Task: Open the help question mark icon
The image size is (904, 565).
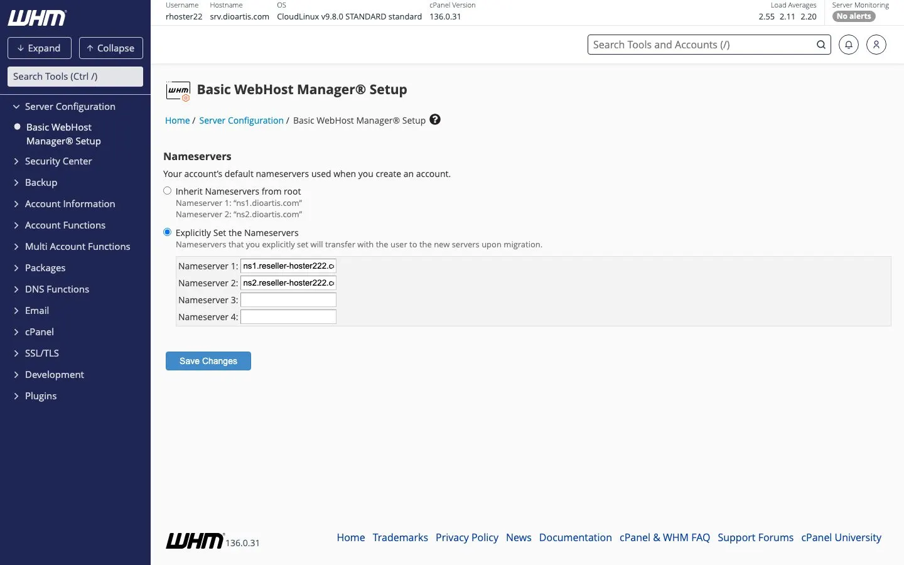Action: point(435,119)
